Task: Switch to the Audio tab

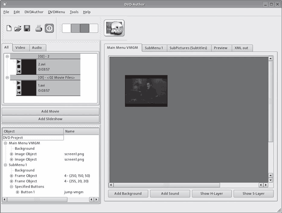Action: pos(36,48)
